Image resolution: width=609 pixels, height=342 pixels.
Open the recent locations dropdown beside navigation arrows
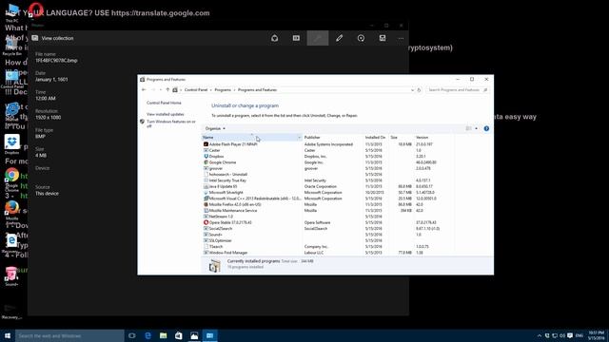point(161,89)
